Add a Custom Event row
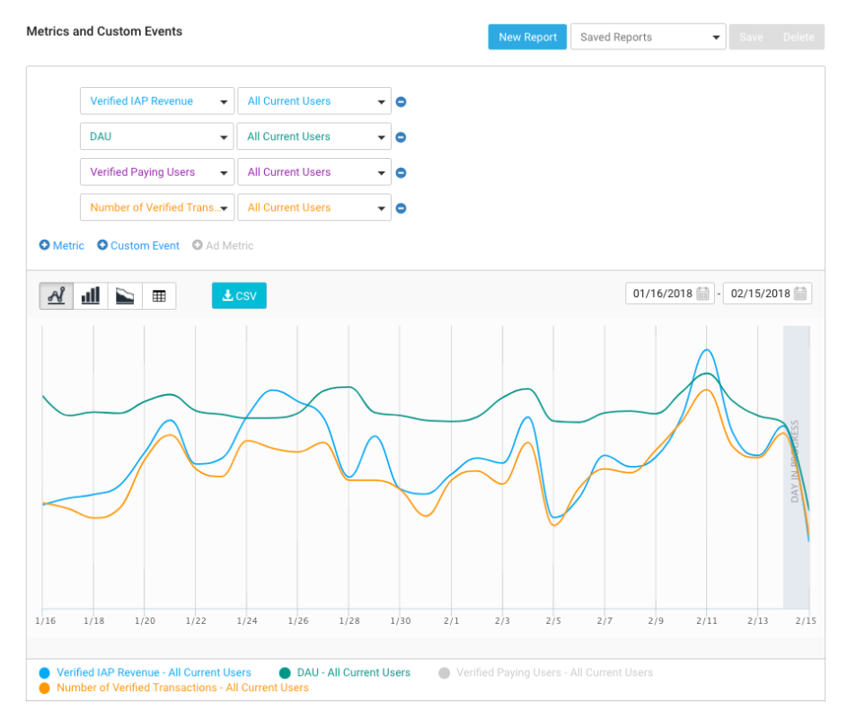 coord(138,246)
